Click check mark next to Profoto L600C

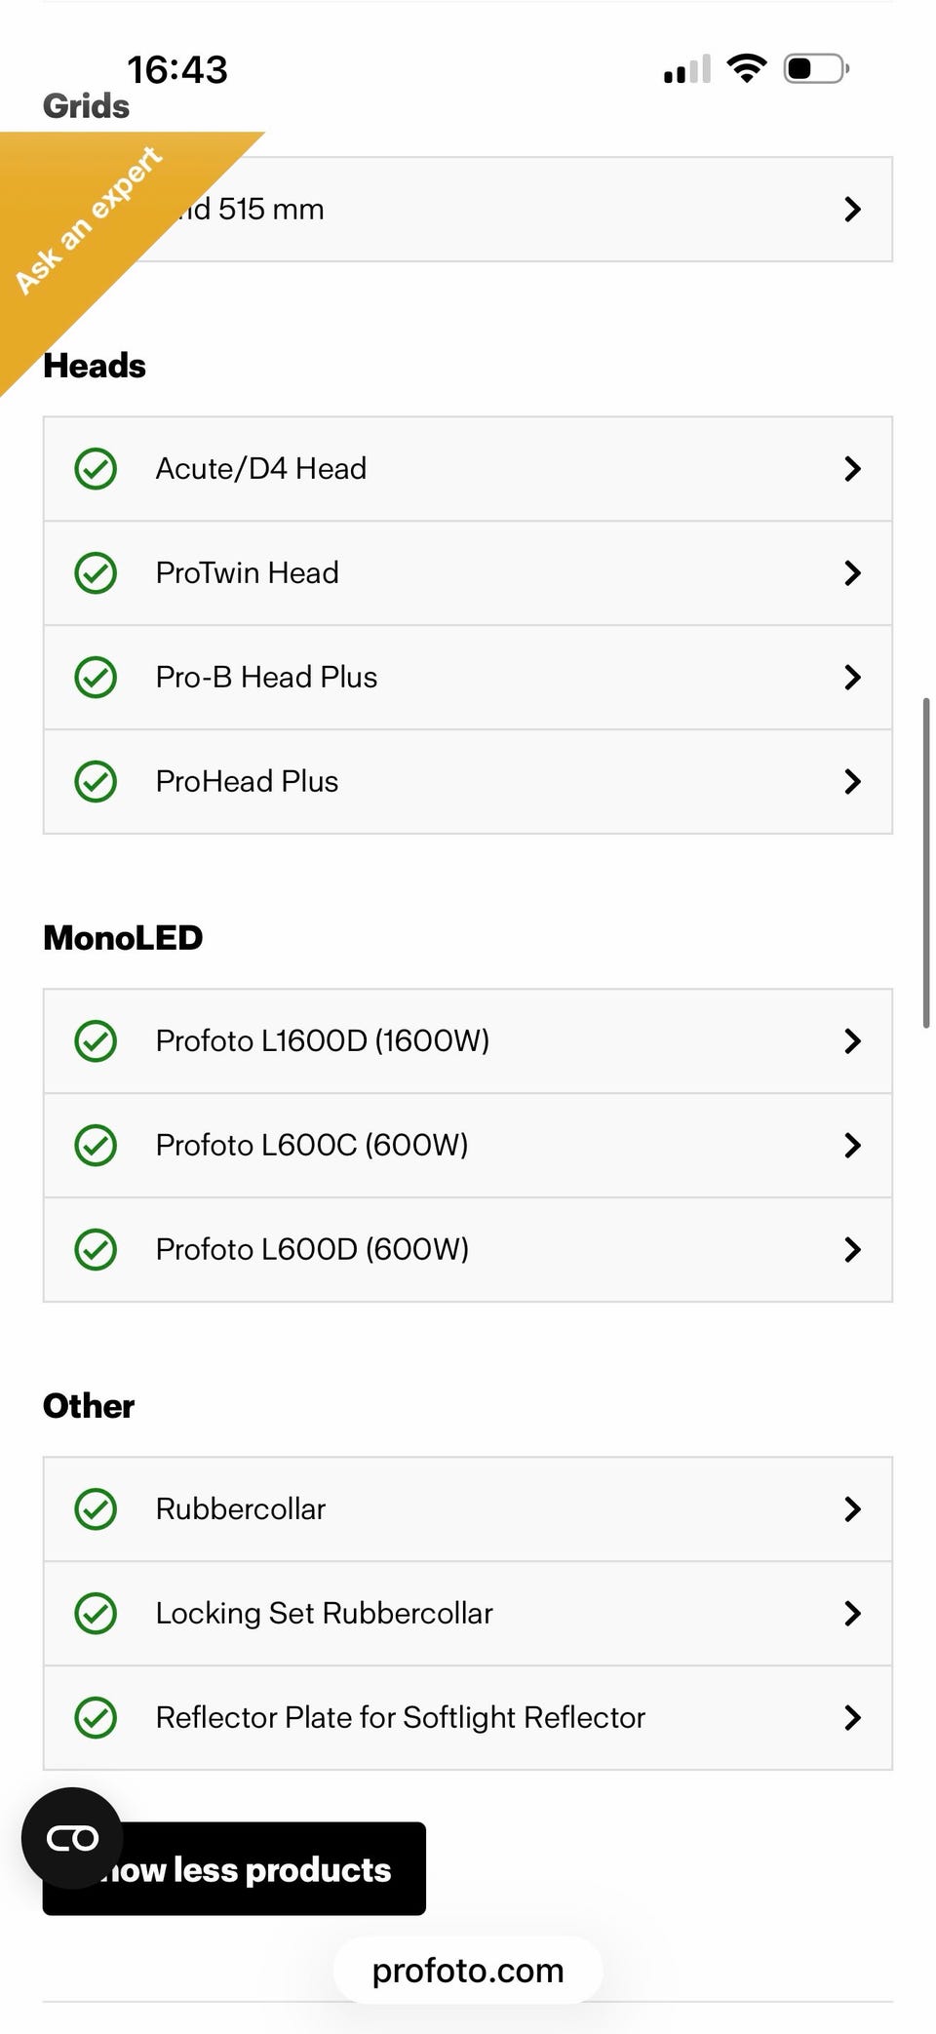click(x=96, y=1146)
